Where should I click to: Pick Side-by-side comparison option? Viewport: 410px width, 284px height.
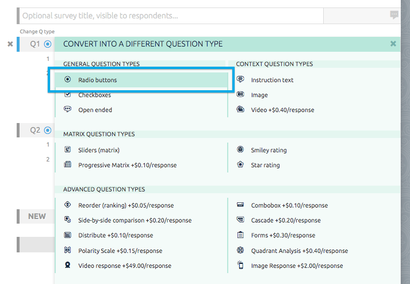(x=135, y=220)
